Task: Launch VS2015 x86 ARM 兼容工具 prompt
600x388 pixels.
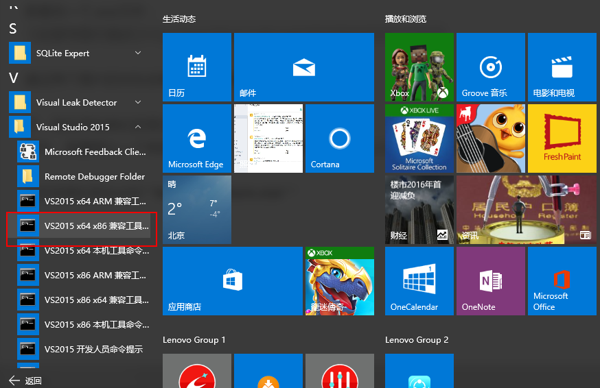Action: [84, 275]
